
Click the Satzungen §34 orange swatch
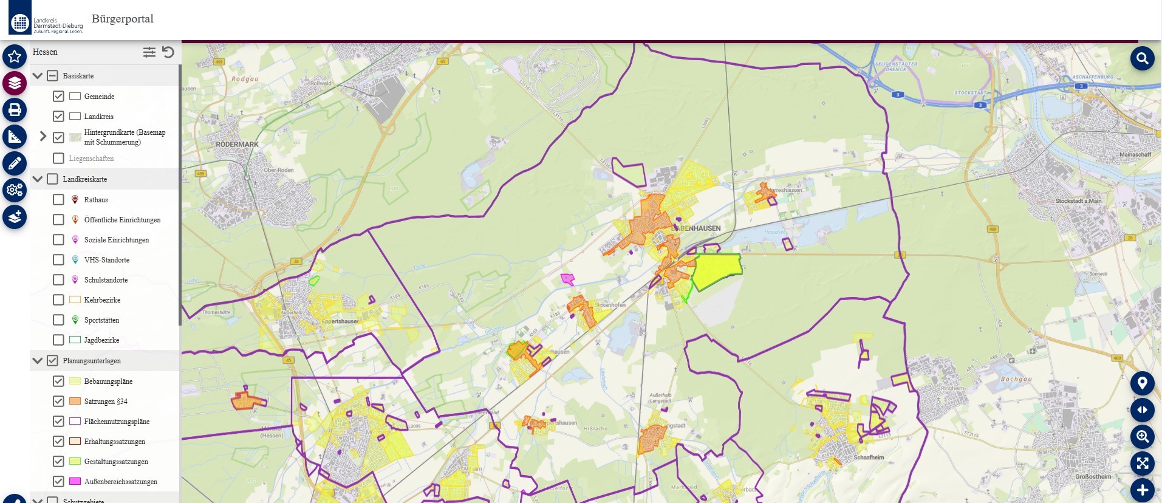point(75,402)
